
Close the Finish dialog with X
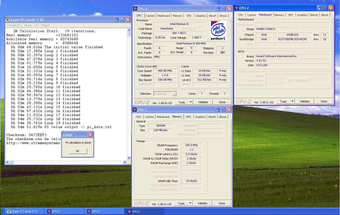click(90, 135)
